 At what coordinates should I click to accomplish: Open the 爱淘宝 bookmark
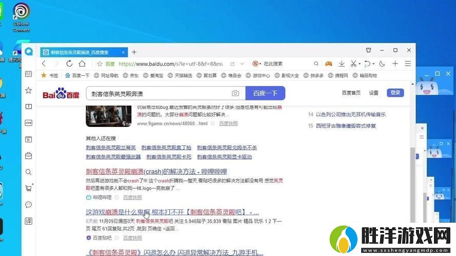(153, 75)
